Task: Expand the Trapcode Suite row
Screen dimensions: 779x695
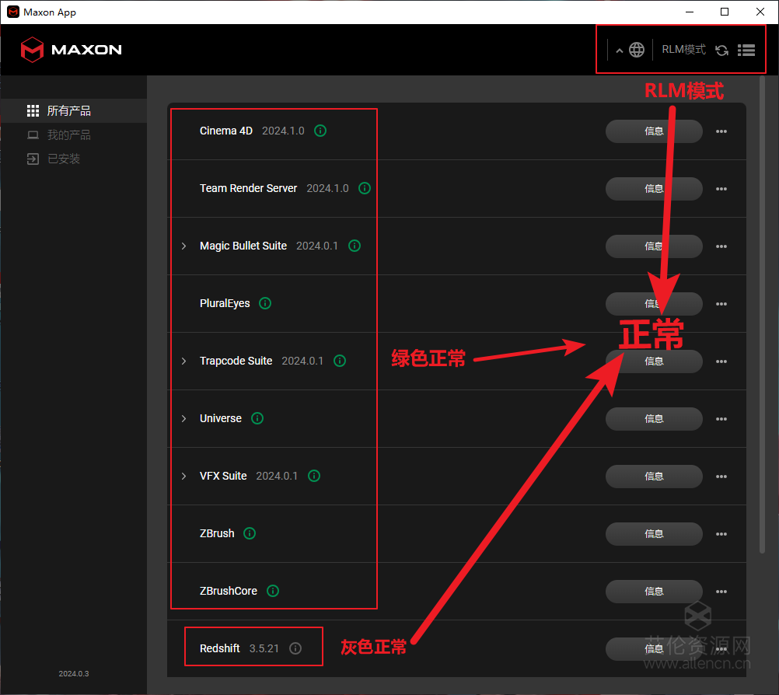Action: click(183, 361)
